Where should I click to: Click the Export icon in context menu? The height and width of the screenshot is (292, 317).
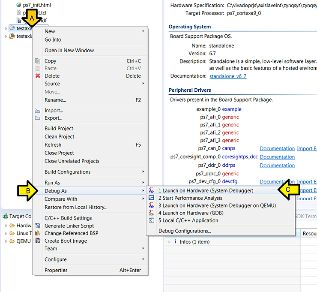[37, 118]
